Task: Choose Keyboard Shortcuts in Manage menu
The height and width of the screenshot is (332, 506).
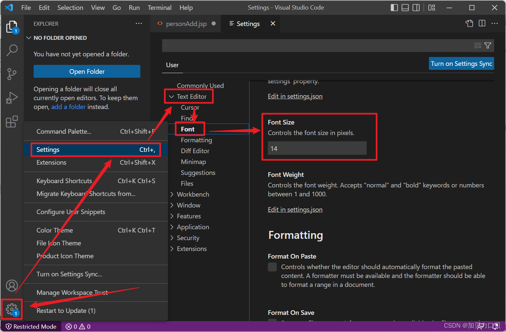Action: tap(96, 181)
